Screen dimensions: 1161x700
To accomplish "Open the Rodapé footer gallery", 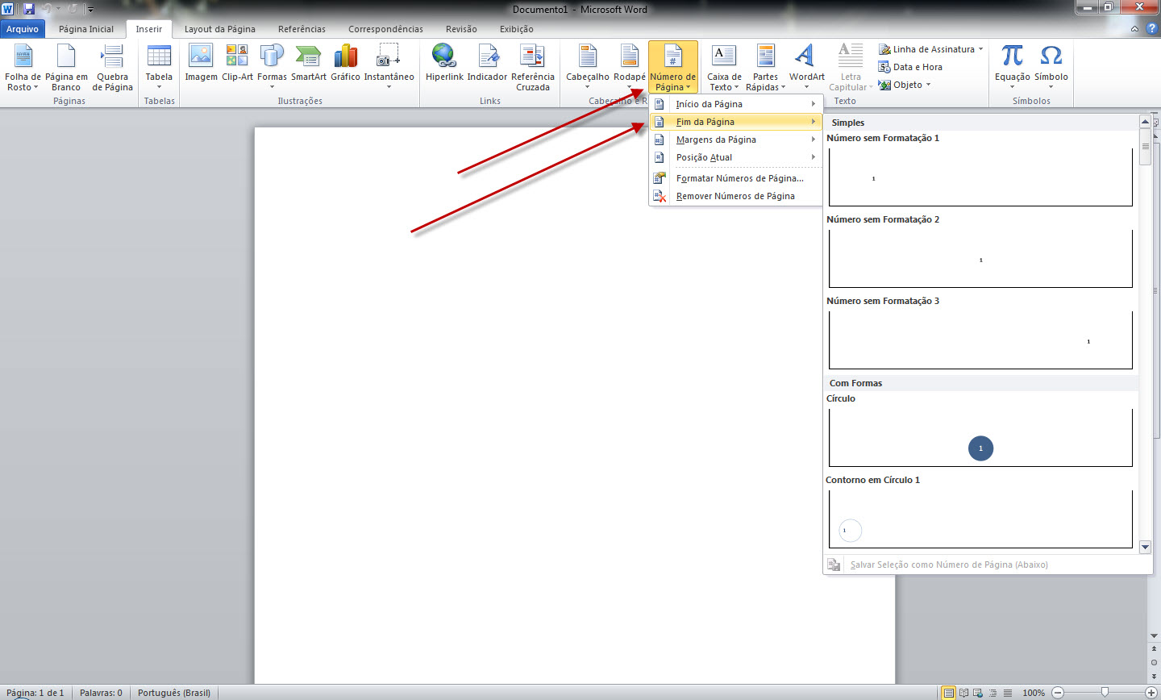I will pyautogui.click(x=629, y=68).
